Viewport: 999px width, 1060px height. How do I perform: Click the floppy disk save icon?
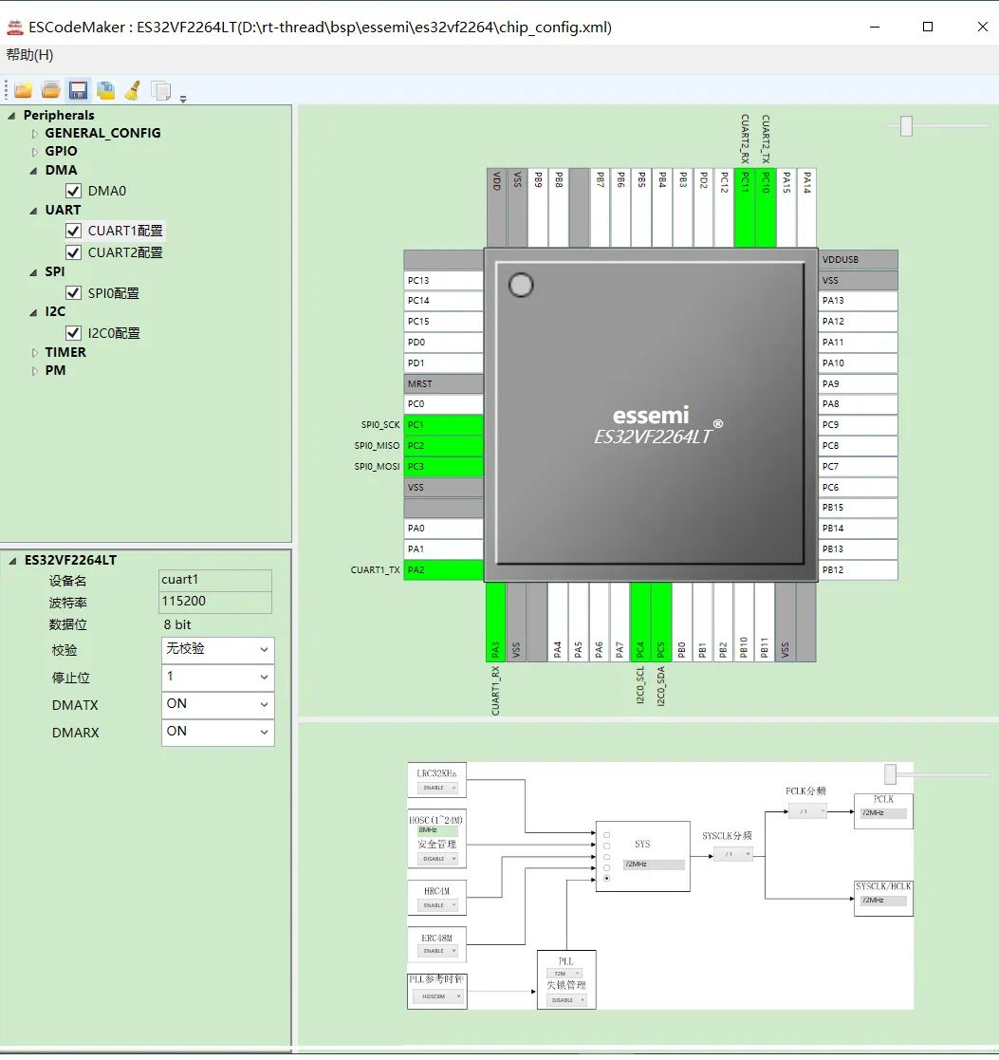(x=79, y=90)
